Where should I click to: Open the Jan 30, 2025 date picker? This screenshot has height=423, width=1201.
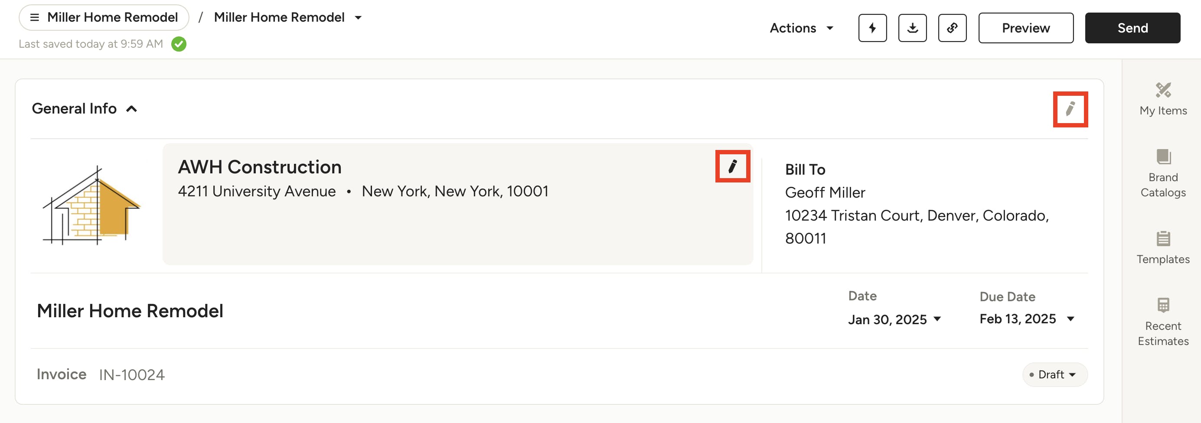894,319
